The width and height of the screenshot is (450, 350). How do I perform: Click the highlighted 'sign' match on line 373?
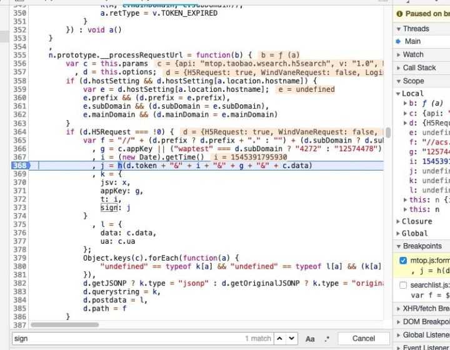click(109, 207)
